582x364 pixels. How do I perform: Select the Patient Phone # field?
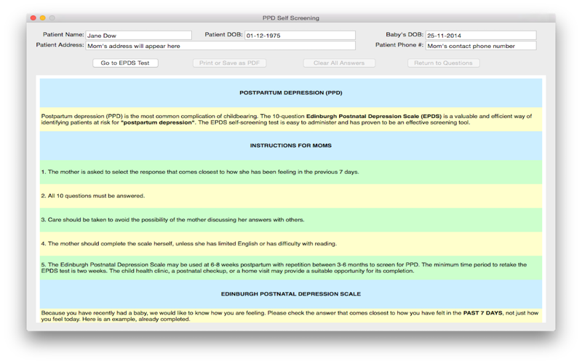coord(481,46)
